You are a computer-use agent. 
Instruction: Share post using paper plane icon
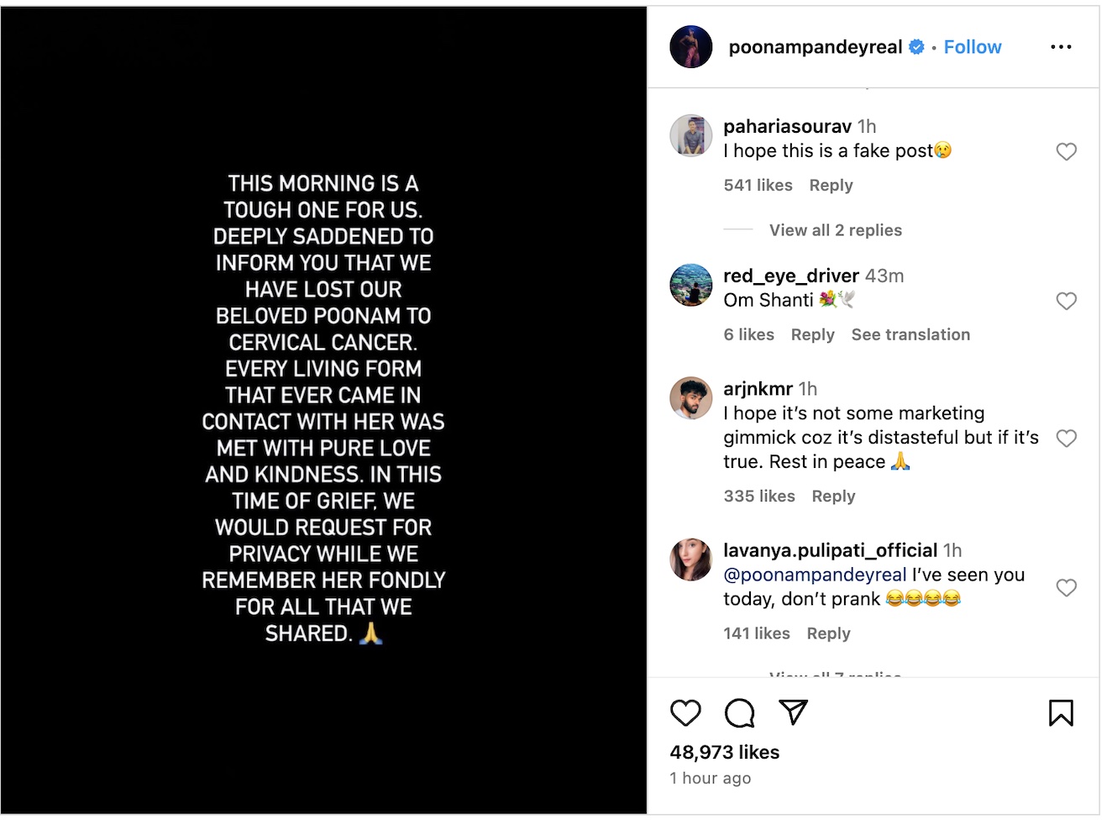(793, 712)
